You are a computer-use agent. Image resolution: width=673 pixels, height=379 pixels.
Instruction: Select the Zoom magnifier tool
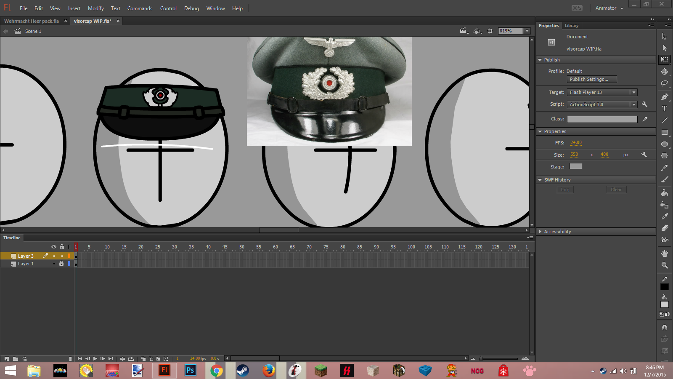665,265
